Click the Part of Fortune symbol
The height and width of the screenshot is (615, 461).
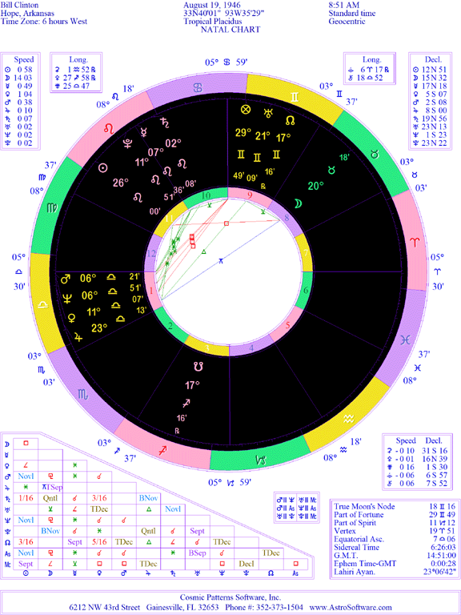tap(246, 111)
